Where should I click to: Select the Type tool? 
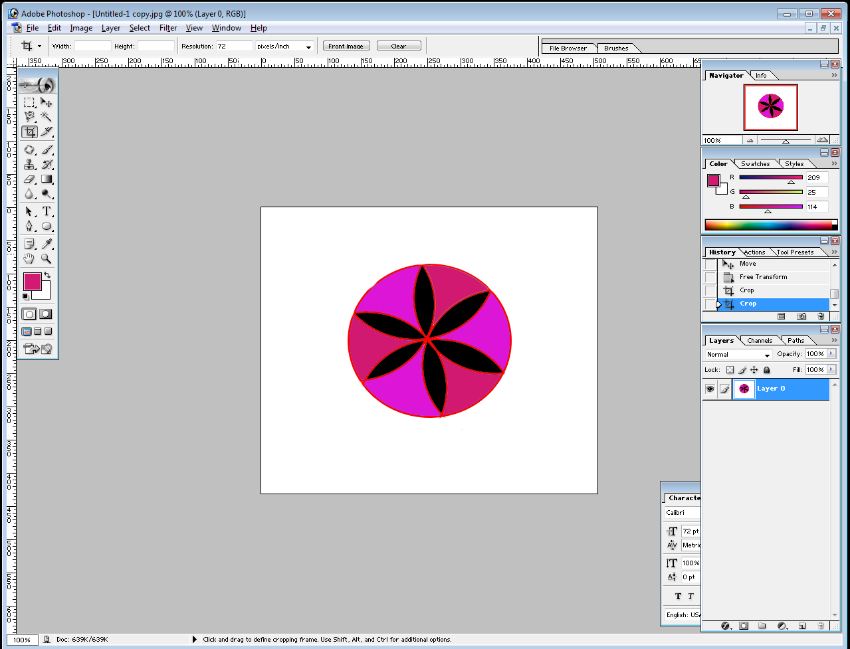pos(47,212)
